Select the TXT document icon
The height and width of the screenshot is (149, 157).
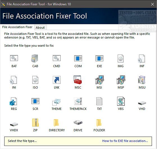click(99, 101)
